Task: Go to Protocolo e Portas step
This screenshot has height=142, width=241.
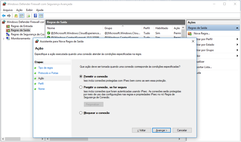Action: pos(48,73)
